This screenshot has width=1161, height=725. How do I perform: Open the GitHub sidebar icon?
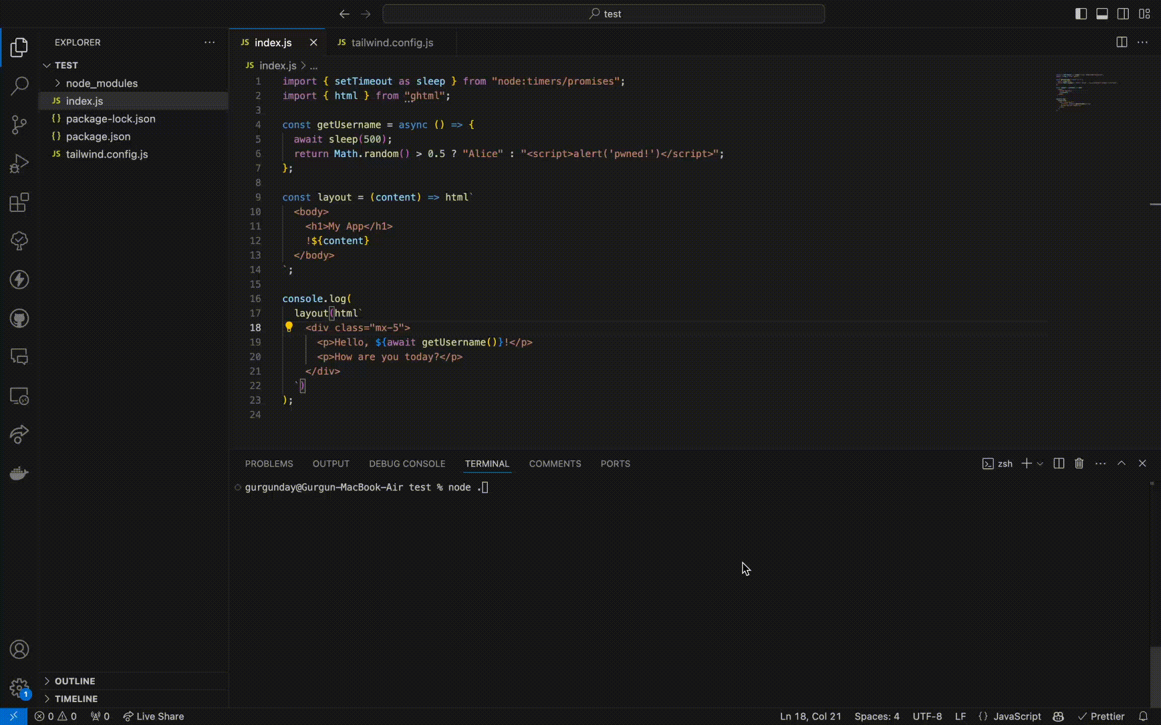(x=19, y=319)
